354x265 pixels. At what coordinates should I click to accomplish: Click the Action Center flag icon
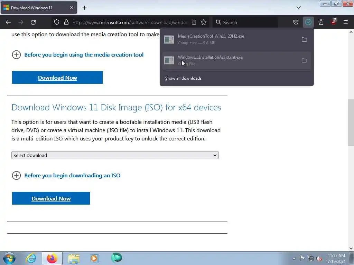[x=302, y=258]
